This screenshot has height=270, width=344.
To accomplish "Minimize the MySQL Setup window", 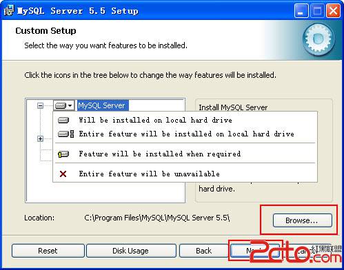I will coord(301,11).
